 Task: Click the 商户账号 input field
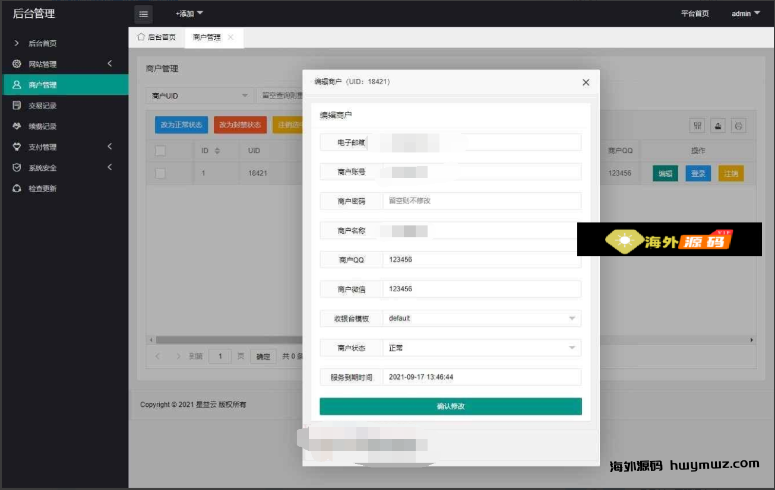482,172
